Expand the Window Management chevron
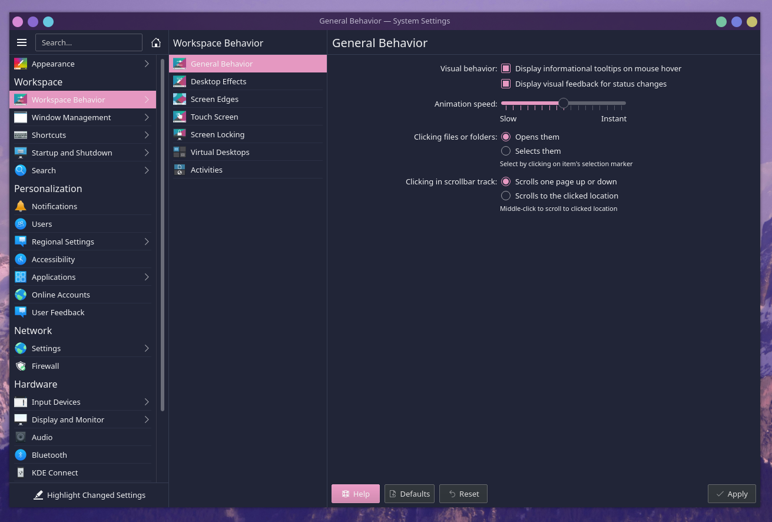The height and width of the screenshot is (522, 772). coord(147,117)
